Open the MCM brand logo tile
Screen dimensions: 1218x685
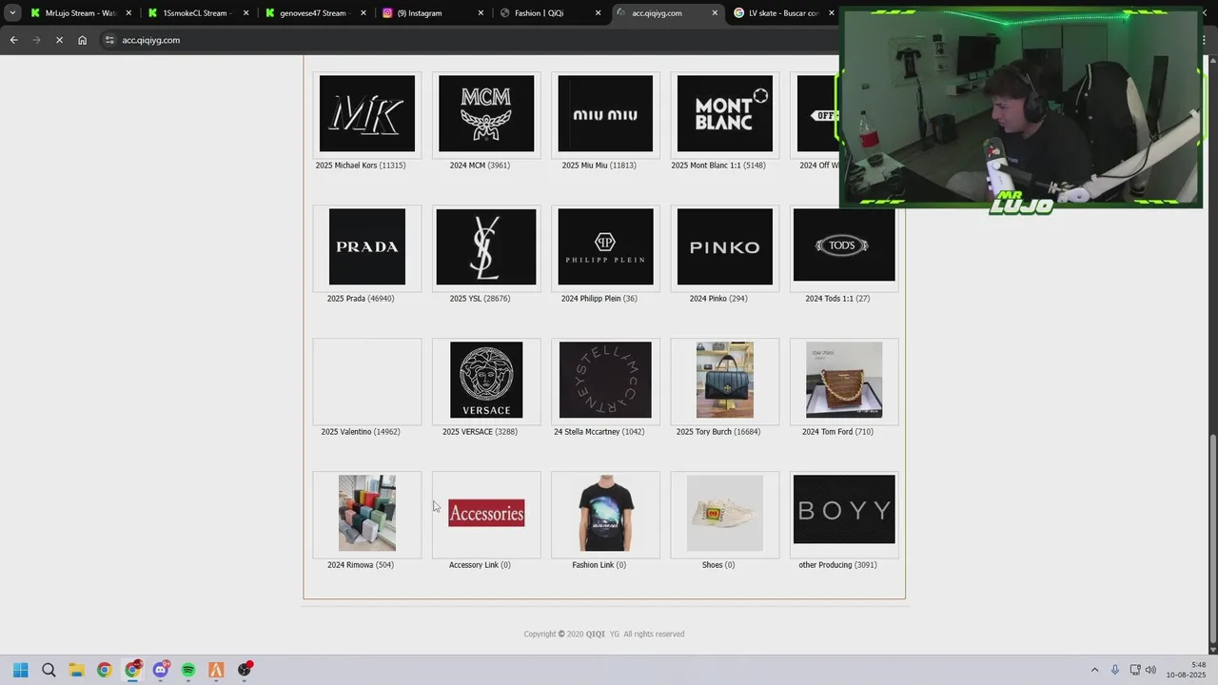pos(486,113)
